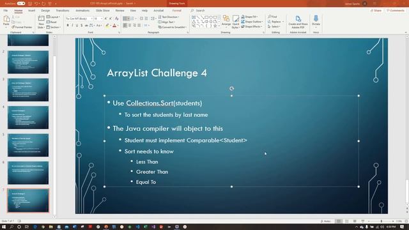Click Convert to SmartArt
This screenshot has width=409, height=230.
(172, 27)
